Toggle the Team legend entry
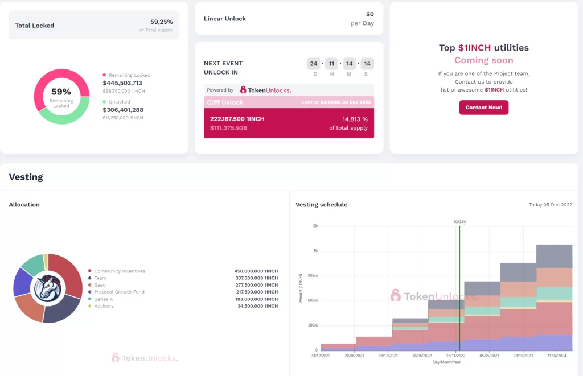The width and height of the screenshot is (583, 376). (x=100, y=278)
